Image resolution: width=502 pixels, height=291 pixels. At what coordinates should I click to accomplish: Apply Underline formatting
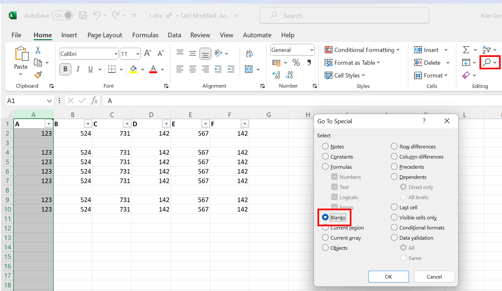(90, 69)
